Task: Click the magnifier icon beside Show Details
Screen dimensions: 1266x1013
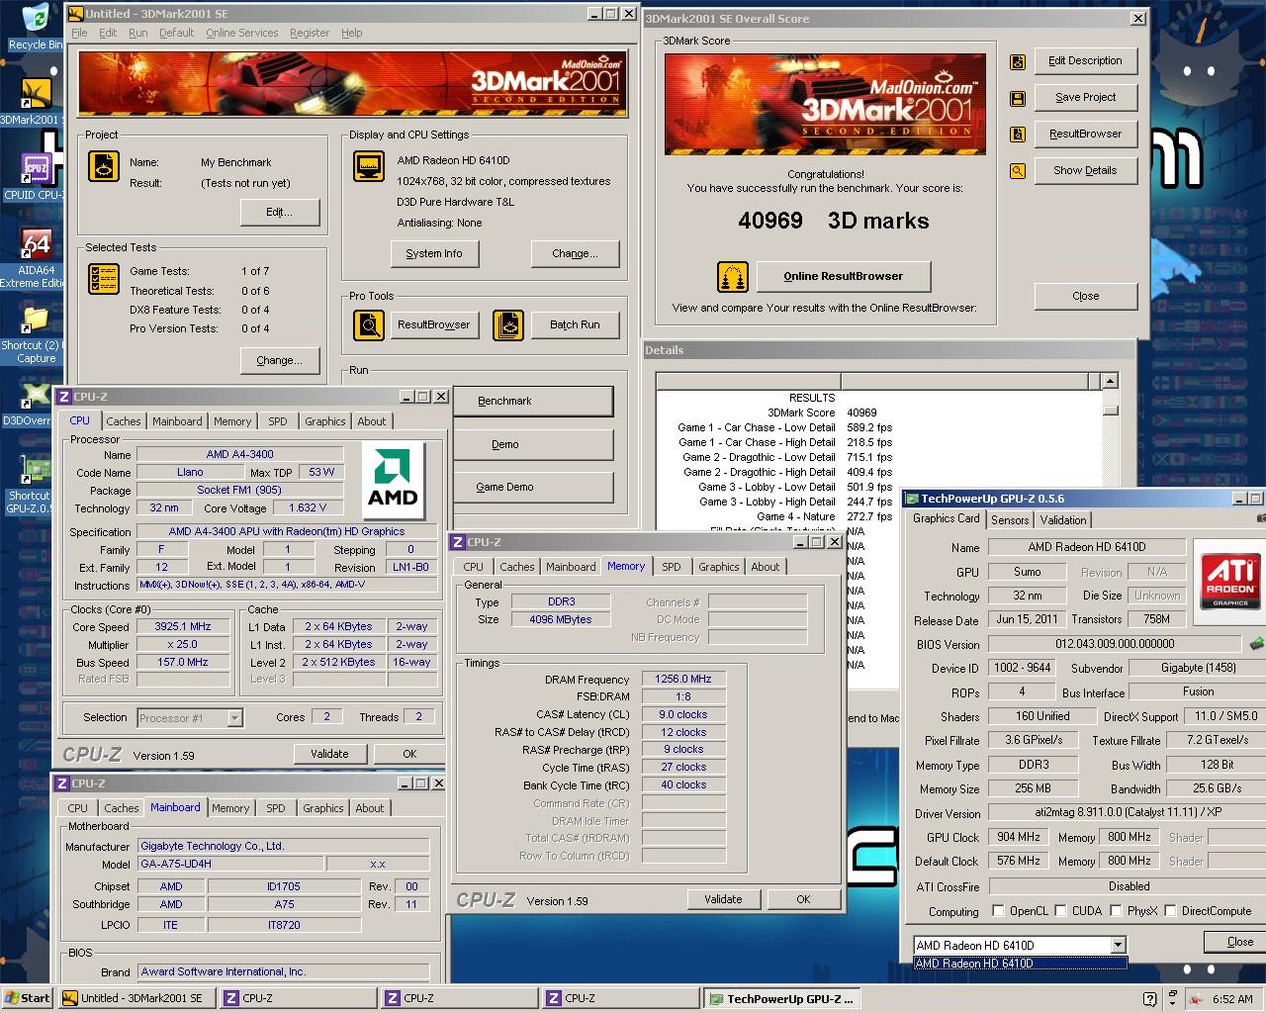Action: click(1017, 171)
